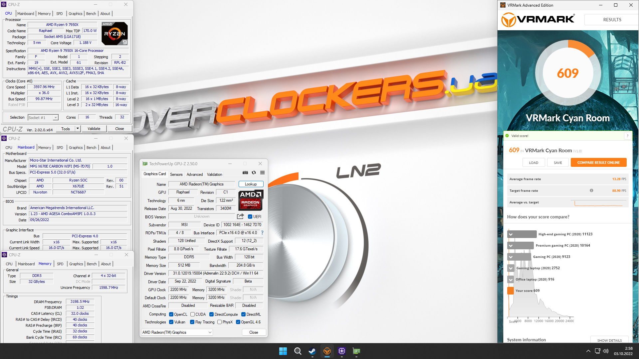639x359 pixels.
Task: Open Advanced tab in GPU-Z
Action: [195, 175]
